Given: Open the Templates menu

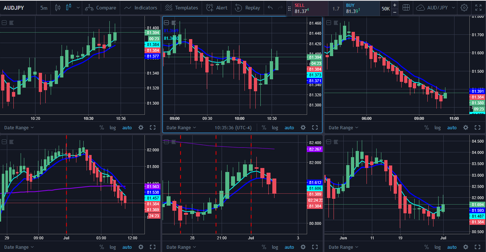Looking at the screenshot, I should [x=181, y=8].
